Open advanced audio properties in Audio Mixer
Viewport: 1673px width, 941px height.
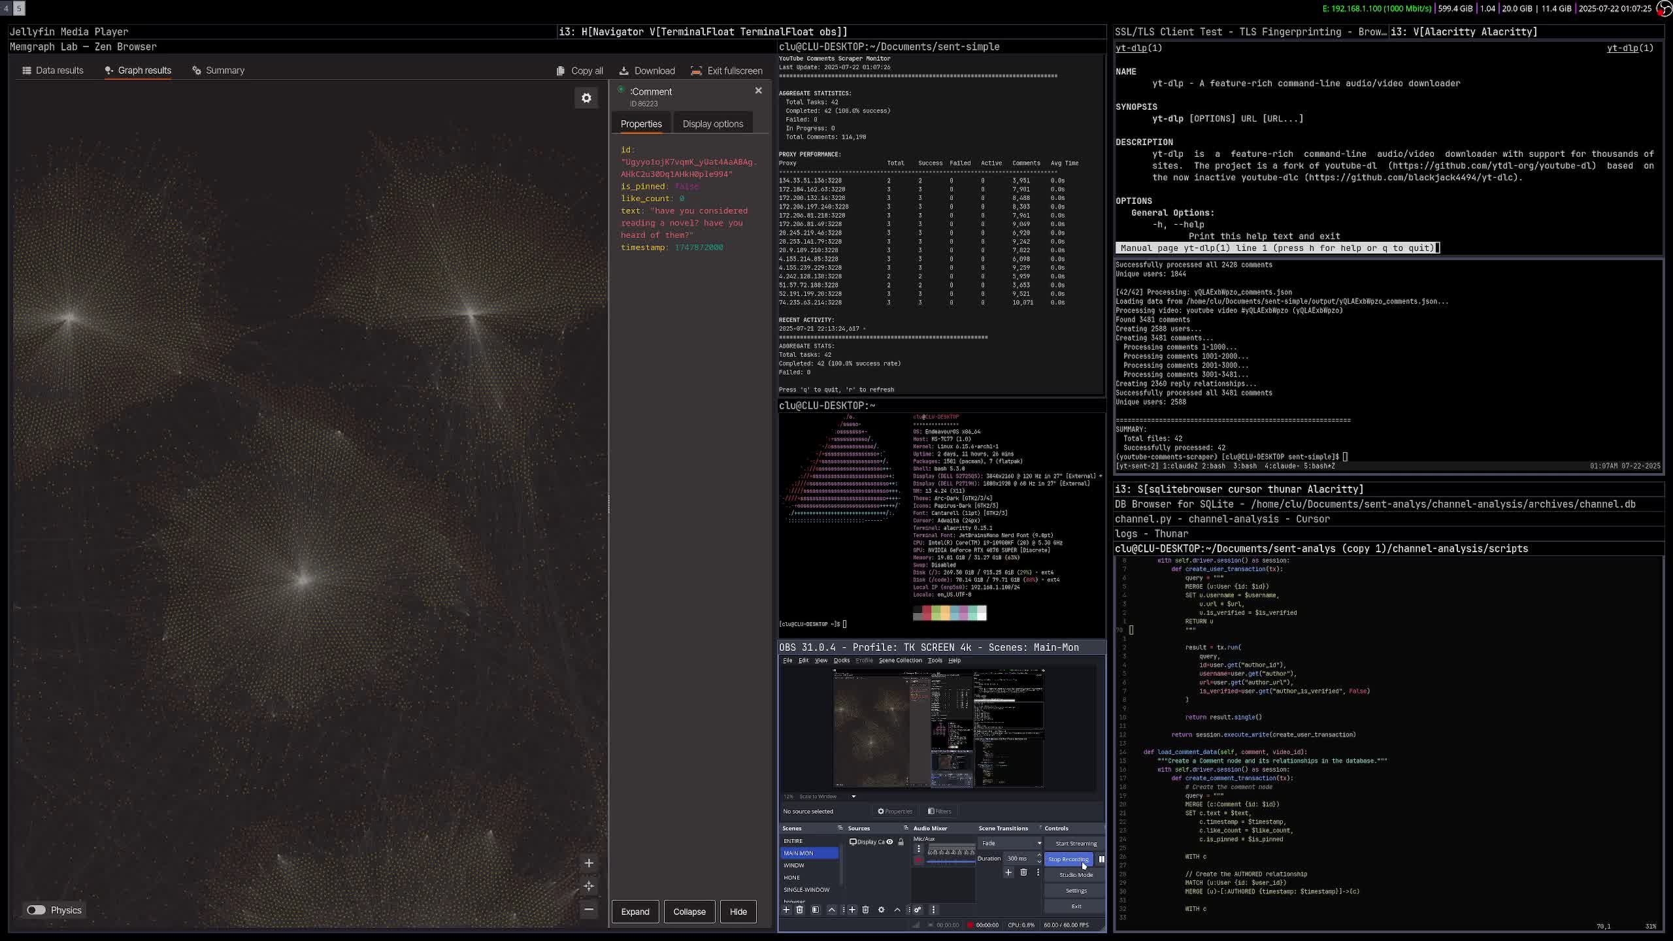point(918,910)
